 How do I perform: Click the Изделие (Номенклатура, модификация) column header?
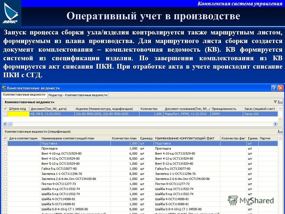pyautogui.click(x=107, y=109)
